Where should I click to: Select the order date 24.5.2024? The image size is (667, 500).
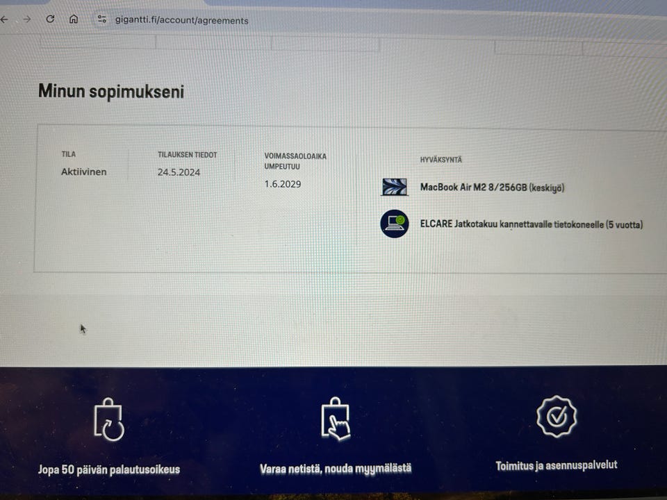[179, 172]
